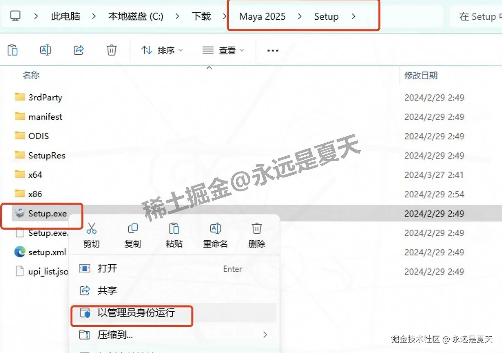Choose 打开 from the context menu
The height and width of the screenshot is (353, 502).
[x=107, y=268]
